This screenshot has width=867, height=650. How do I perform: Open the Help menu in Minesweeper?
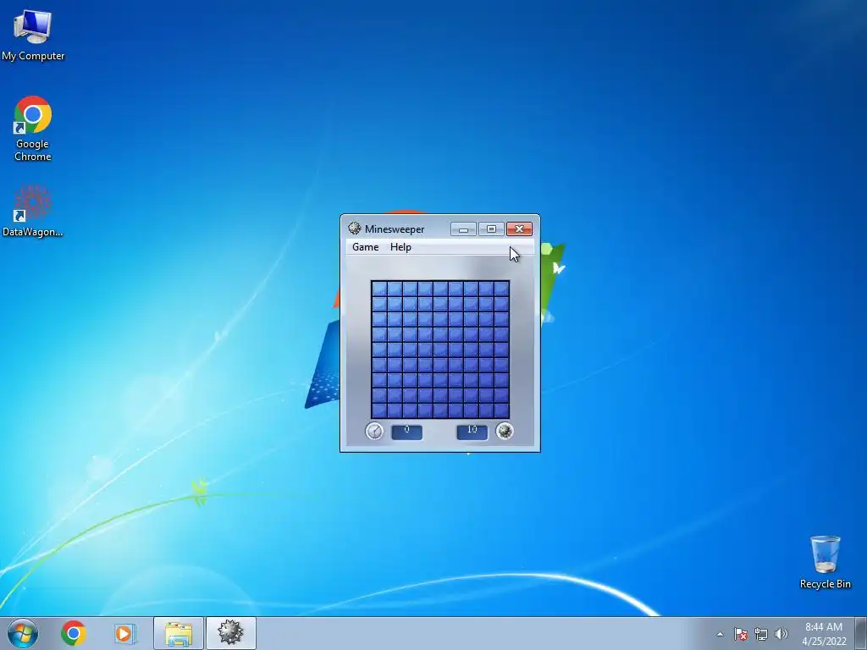(400, 247)
